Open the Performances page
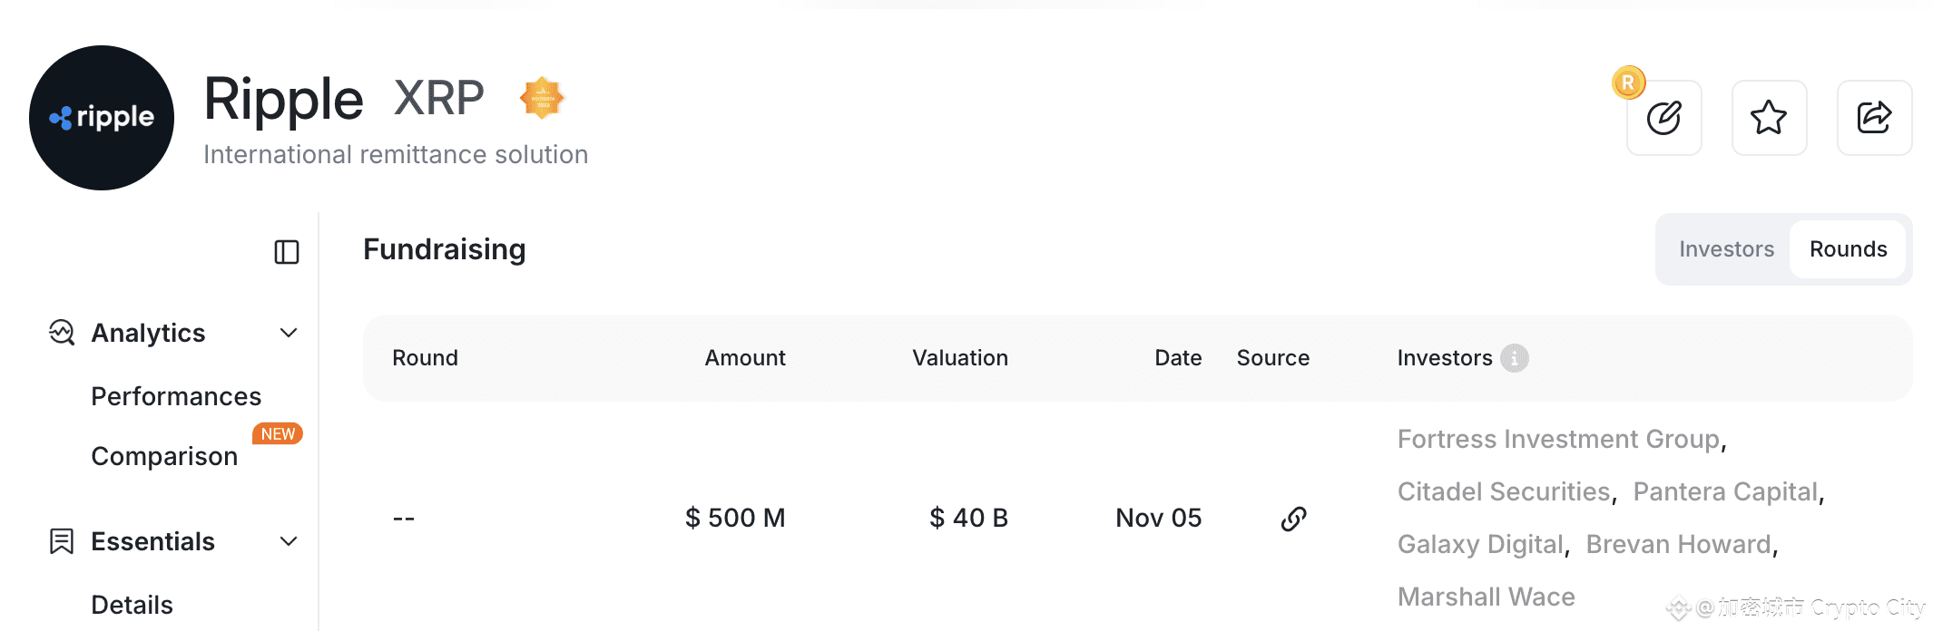Screen dimensions: 1933x631 pos(175,396)
